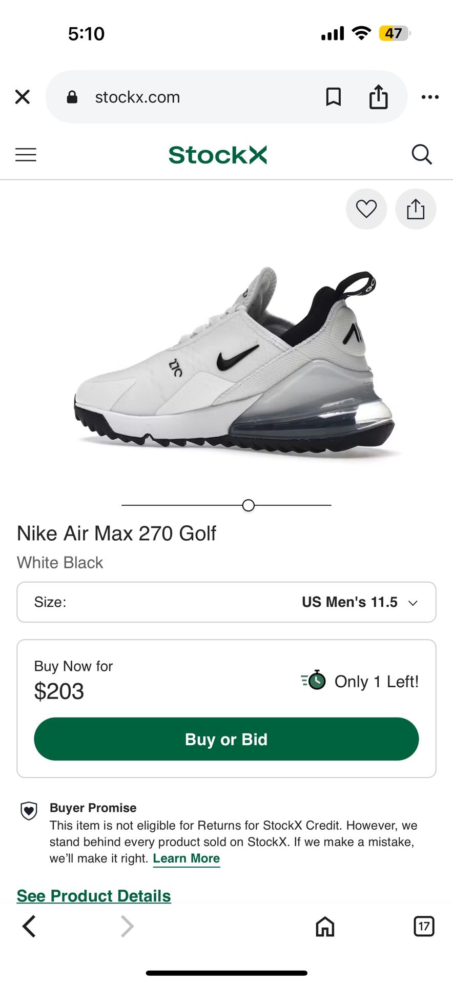The width and height of the screenshot is (453, 984).
Task: Open the browser three-dot more menu
Action: (x=429, y=97)
